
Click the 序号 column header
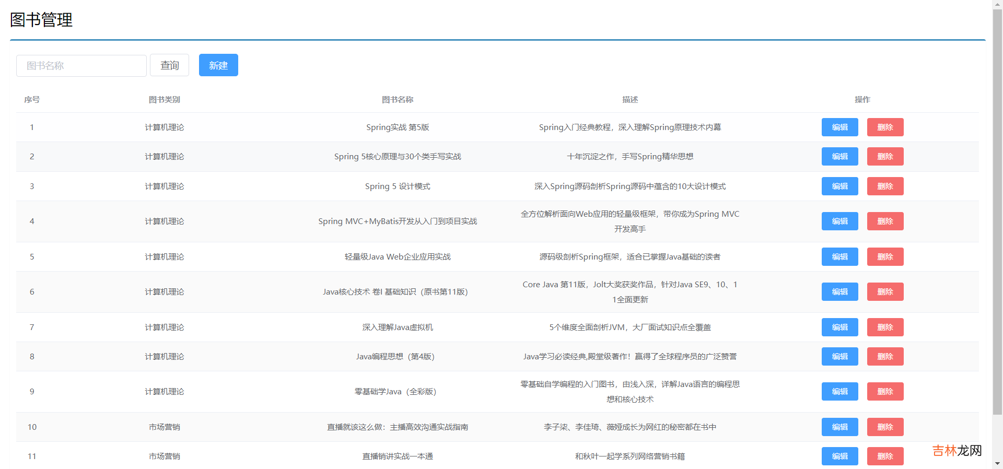point(32,100)
